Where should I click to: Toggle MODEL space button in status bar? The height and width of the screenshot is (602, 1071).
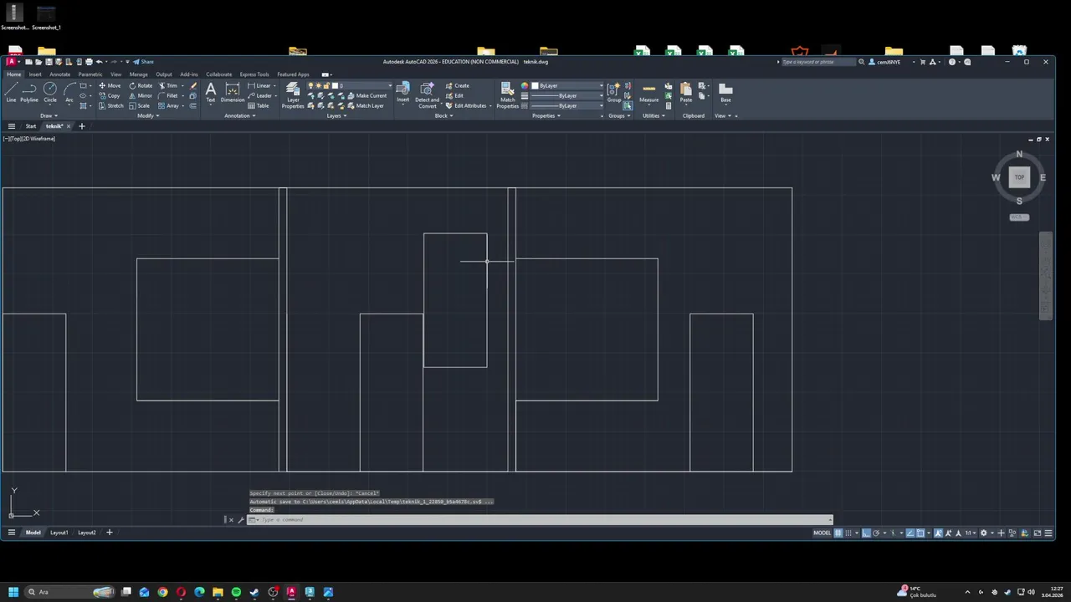(822, 533)
